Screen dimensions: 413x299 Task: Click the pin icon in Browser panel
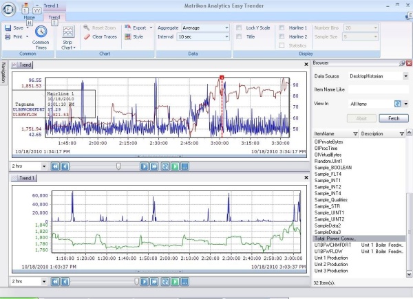coord(402,63)
